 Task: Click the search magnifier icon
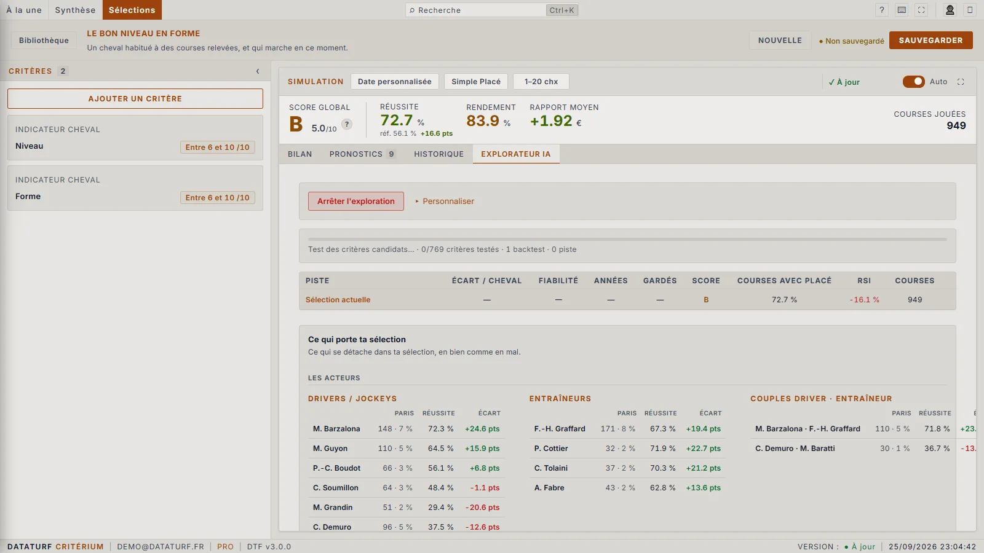(x=412, y=10)
